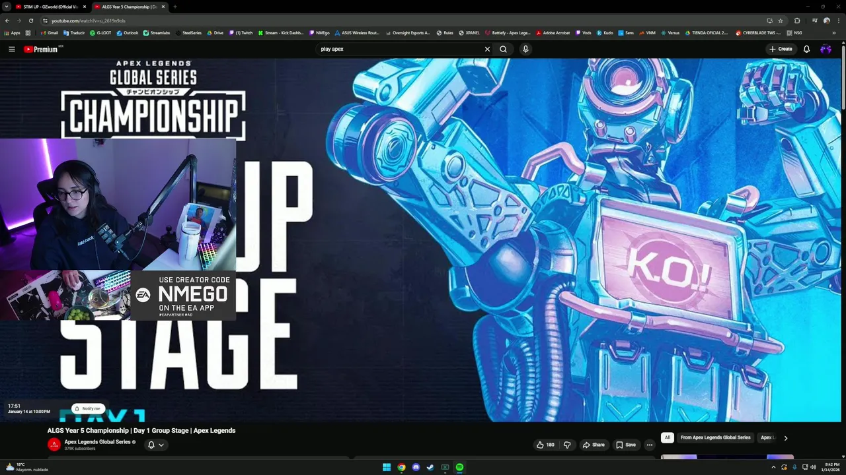Show hidden system tray icons
Screen dimensions: 846x475
point(773,467)
